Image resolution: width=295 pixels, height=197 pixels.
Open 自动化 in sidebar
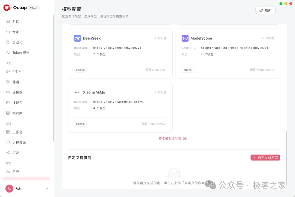26,42
